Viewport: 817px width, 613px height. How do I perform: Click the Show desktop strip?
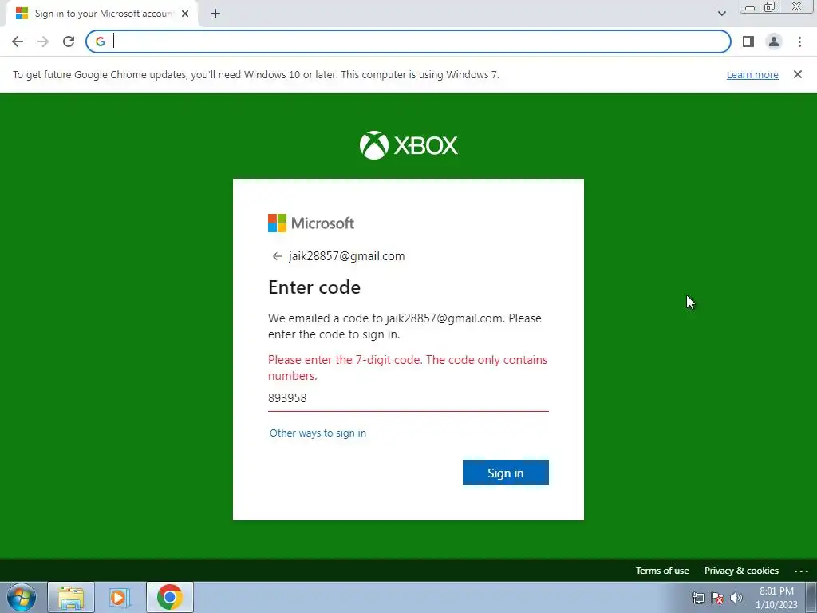pos(811,597)
